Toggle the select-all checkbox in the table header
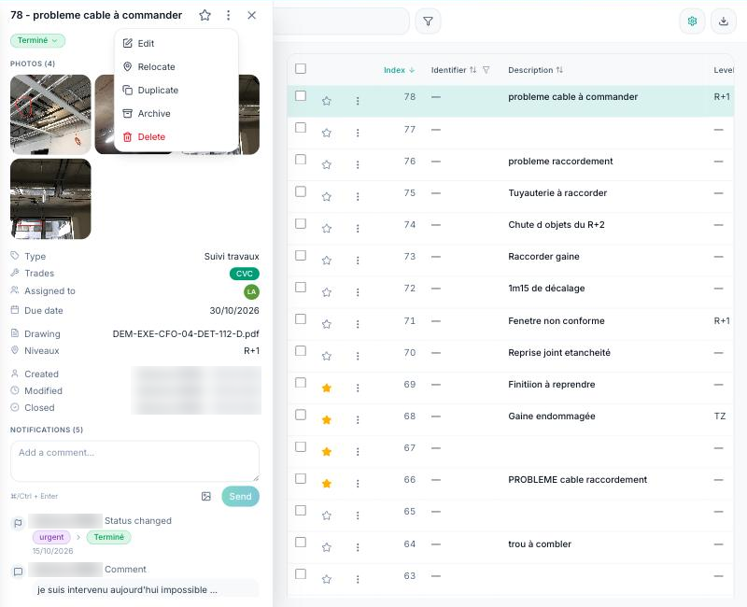747x607 pixels. click(301, 68)
